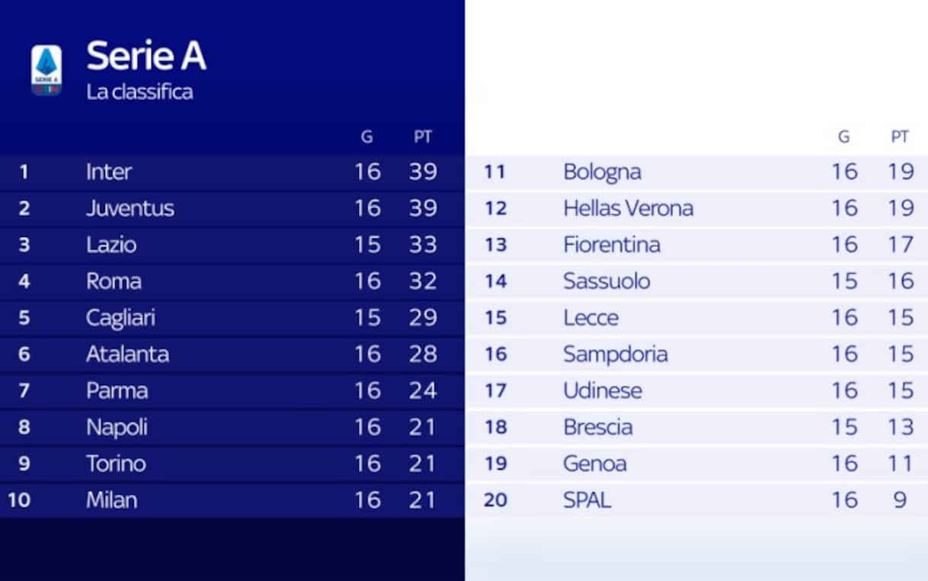Open the Roma team entry

[x=114, y=281]
